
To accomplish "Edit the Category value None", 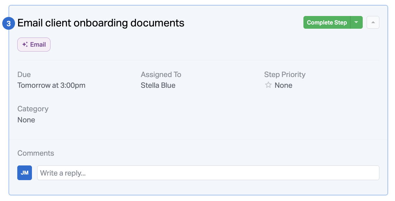I will [x=26, y=120].
